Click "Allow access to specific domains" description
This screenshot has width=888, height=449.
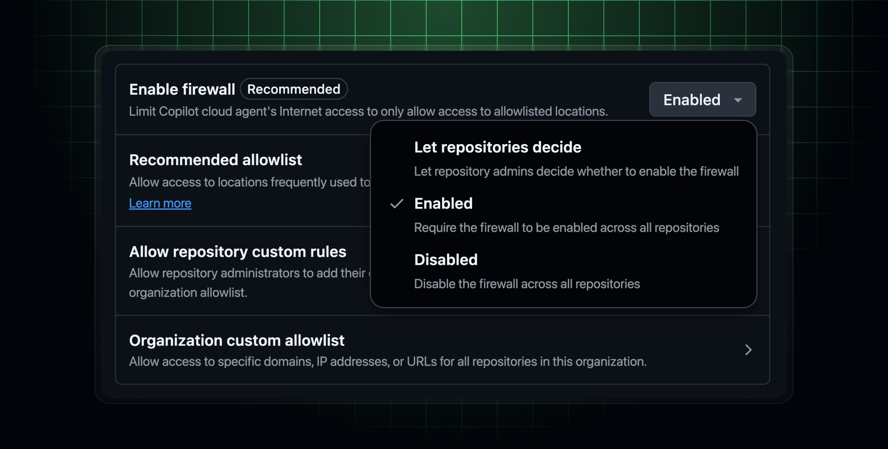[x=388, y=362]
